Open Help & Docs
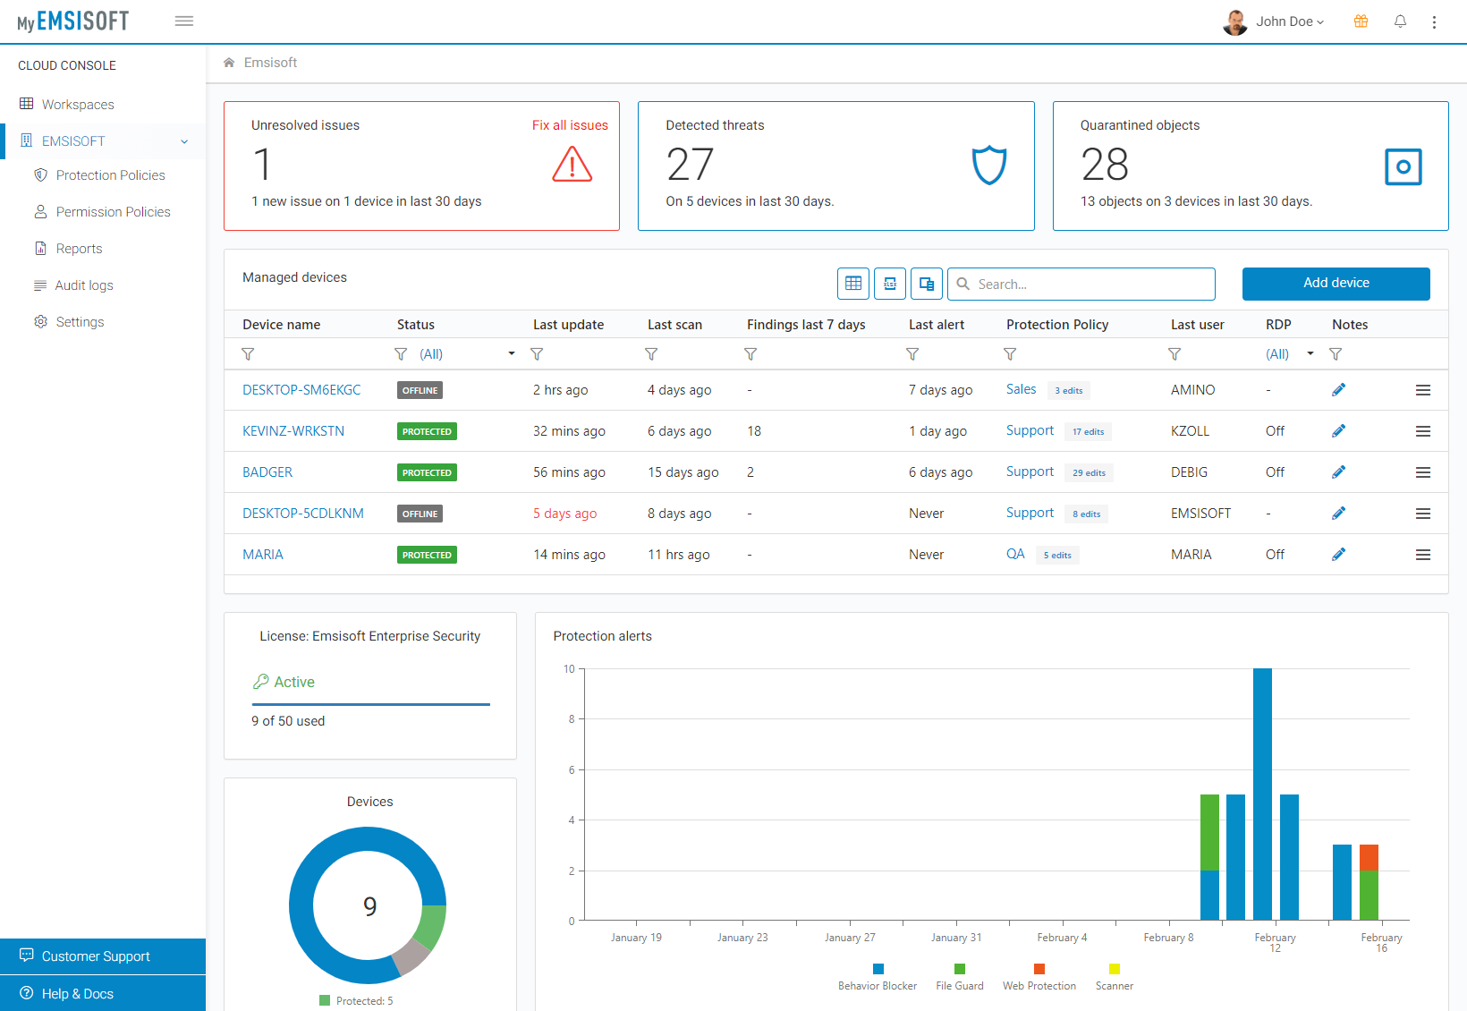Viewport: 1467px width, 1011px height. click(103, 994)
